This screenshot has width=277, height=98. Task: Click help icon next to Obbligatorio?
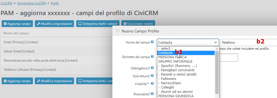(x=152, y=68)
